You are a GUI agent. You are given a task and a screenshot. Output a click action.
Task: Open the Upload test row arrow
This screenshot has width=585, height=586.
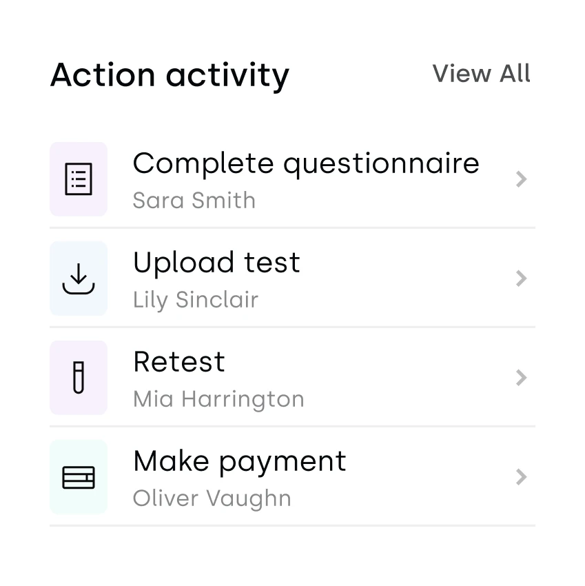(522, 279)
